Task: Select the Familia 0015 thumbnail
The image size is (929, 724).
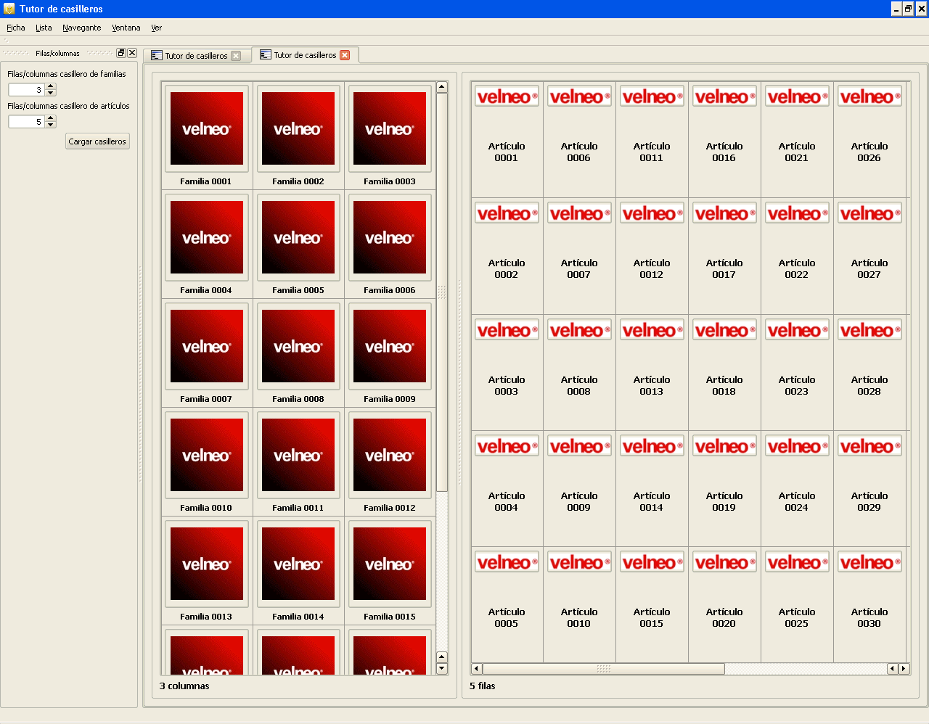Action: [x=390, y=564]
